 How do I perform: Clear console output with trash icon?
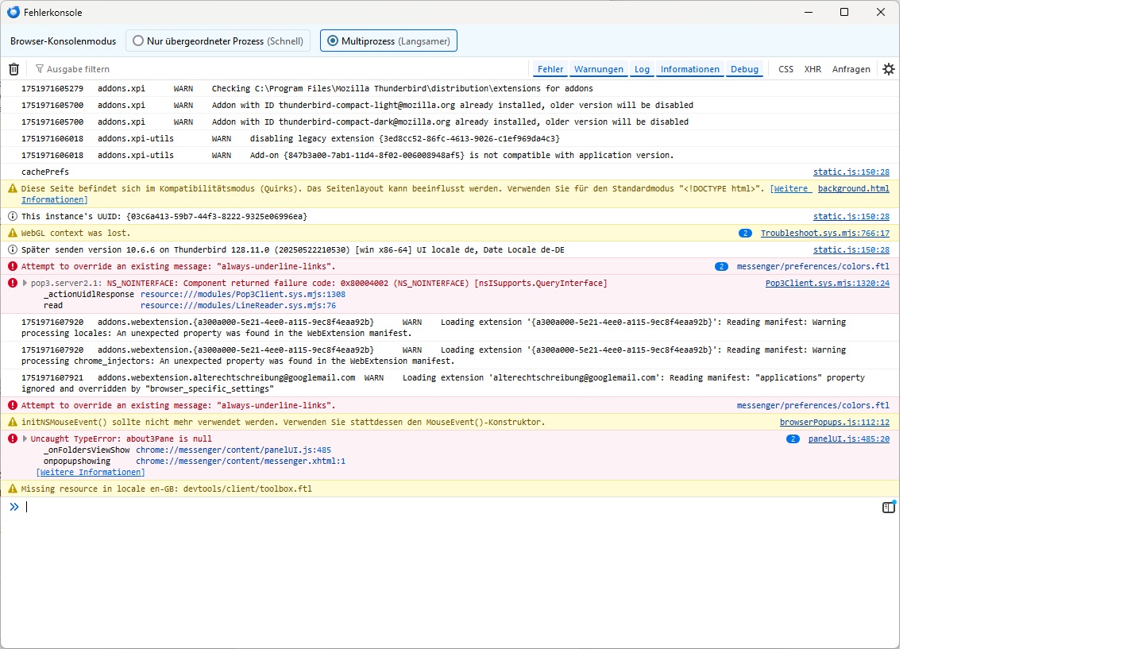click(14, 69)
